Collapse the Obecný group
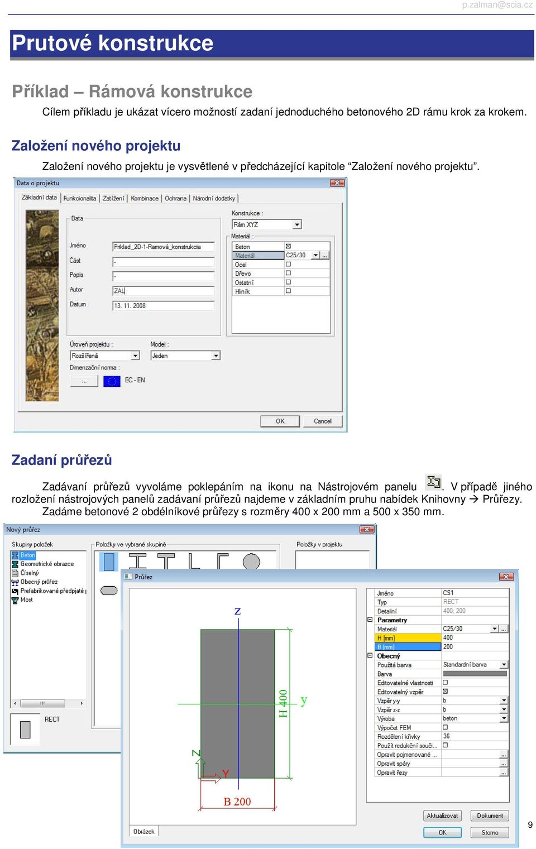 (370, 655)
